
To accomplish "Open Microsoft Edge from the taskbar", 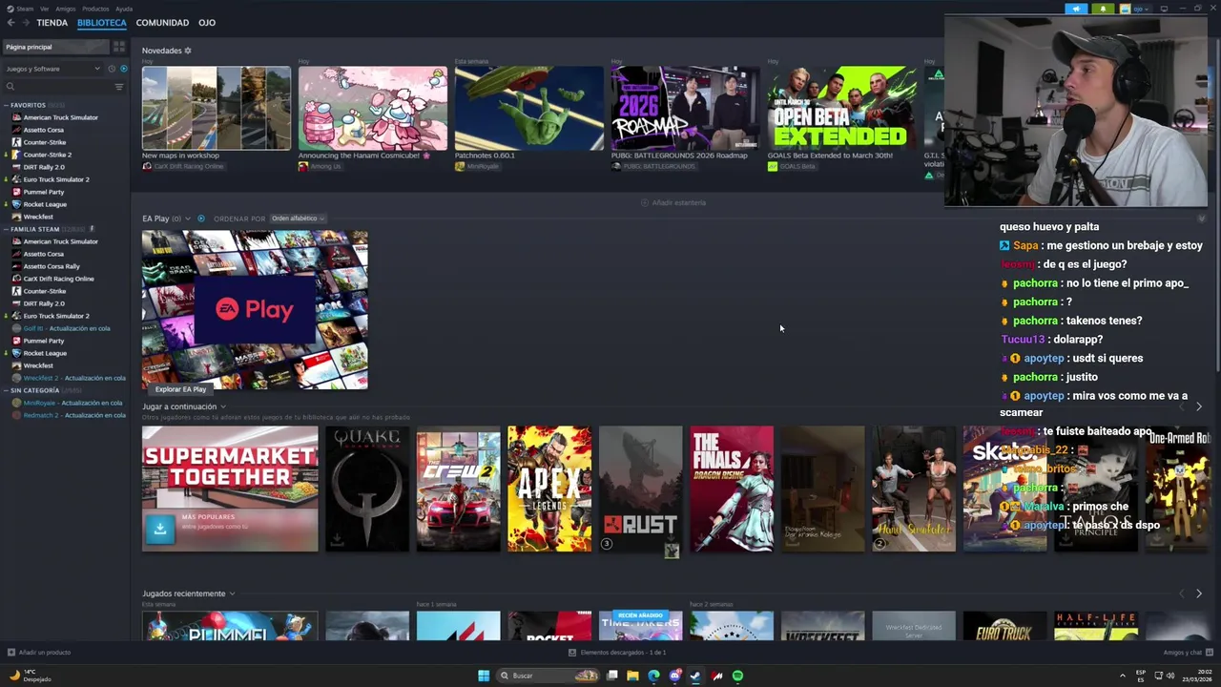I will point(653,676).
